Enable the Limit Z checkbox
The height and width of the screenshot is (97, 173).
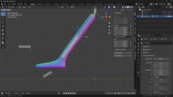pyautogui.click(x=154, y=92)
